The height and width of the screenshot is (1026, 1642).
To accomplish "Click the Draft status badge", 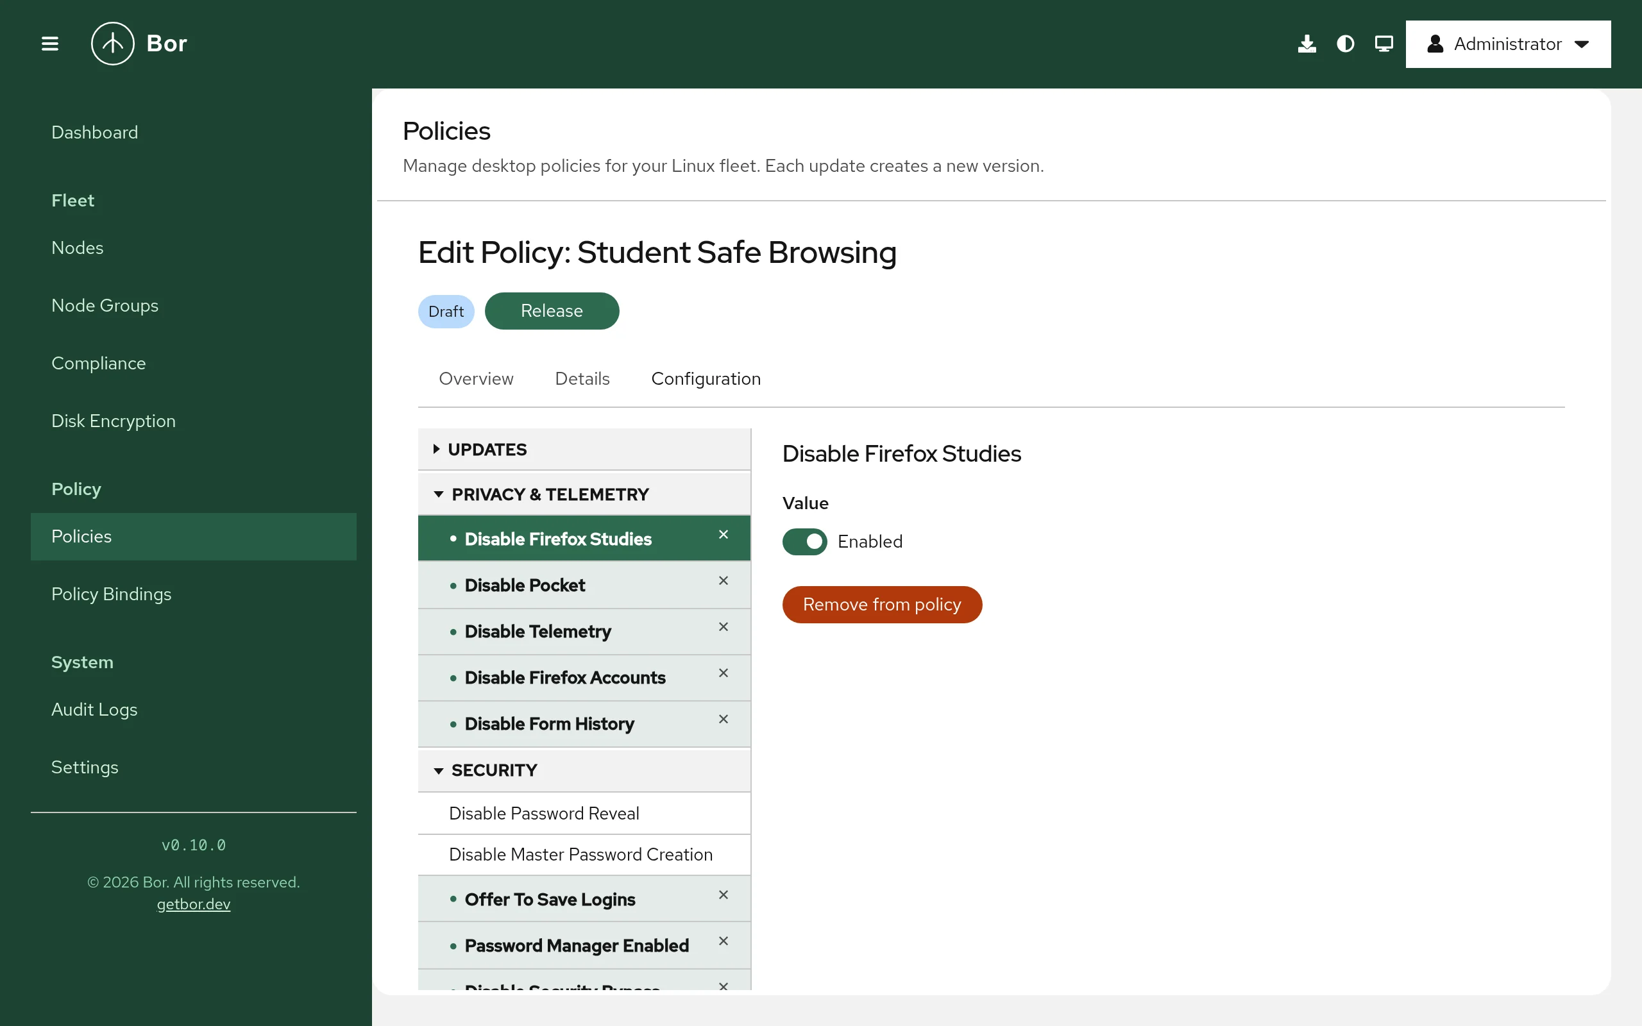I will 446,312.
